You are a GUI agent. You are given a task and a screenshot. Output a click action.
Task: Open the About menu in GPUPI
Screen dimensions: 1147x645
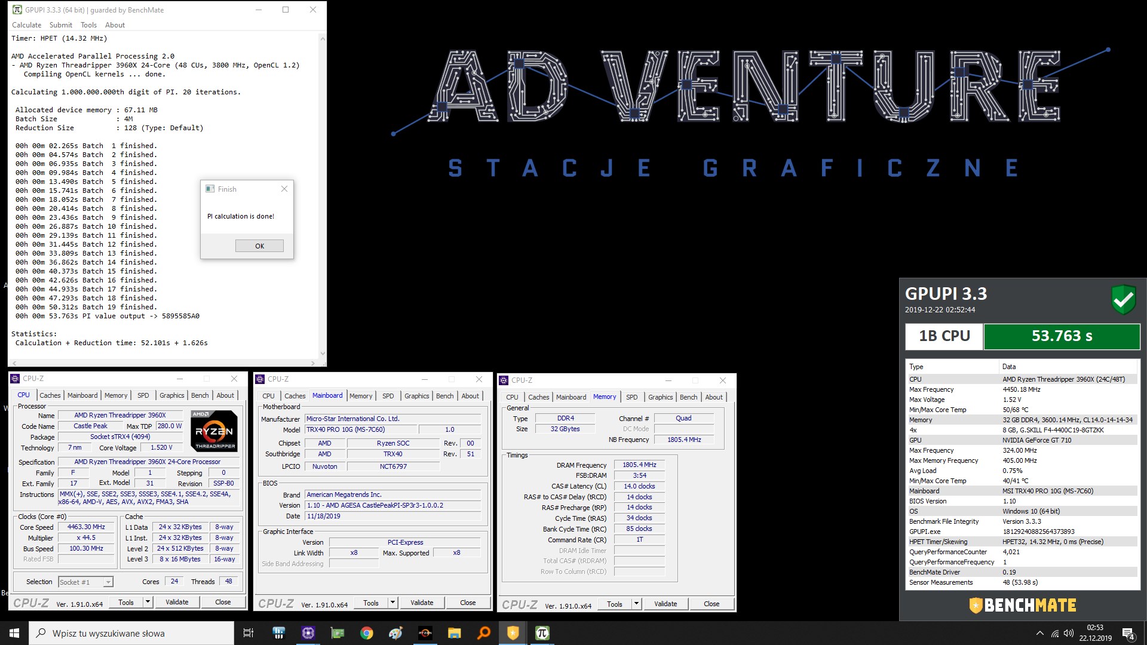115,25
